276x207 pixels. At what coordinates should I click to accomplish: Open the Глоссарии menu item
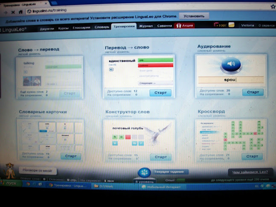[81, 28]
